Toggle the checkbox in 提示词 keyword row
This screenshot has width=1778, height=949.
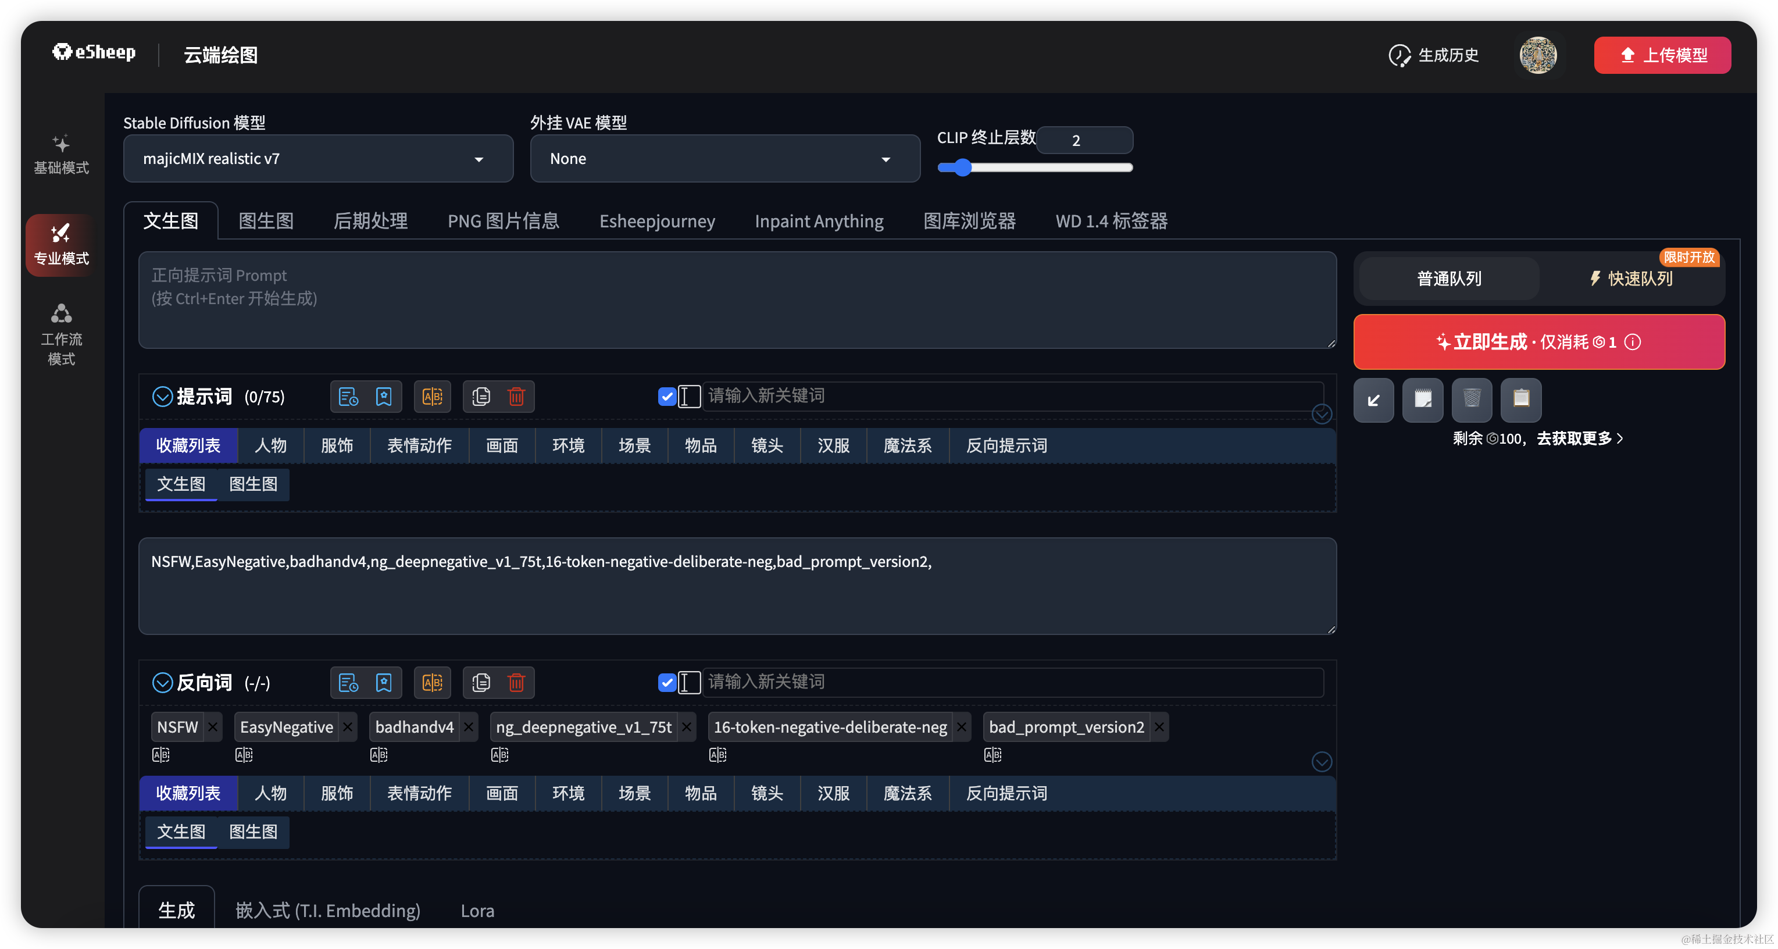pos(667,397)
